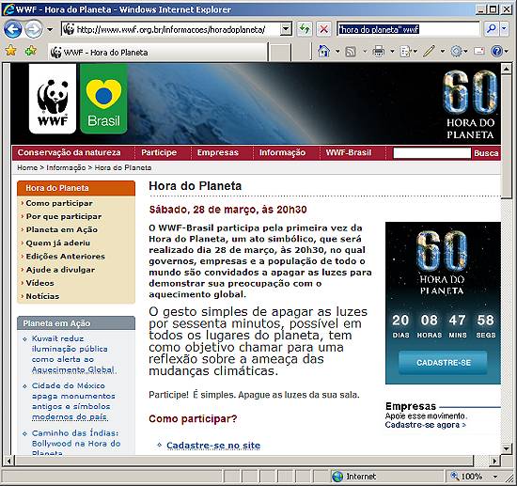Click the Informação breadcrumb link
The height and width of the screenshot is (486, 517).
click(66, 167)
